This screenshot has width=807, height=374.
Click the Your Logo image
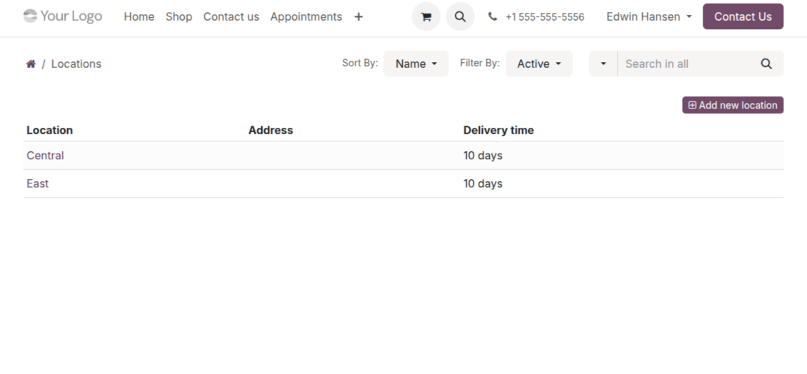63,16
